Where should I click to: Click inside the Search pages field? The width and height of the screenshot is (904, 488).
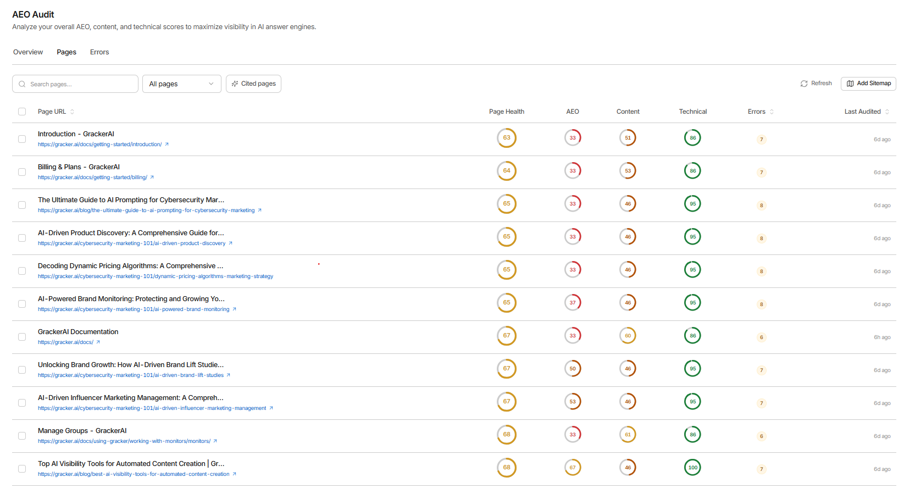[75, 84]
